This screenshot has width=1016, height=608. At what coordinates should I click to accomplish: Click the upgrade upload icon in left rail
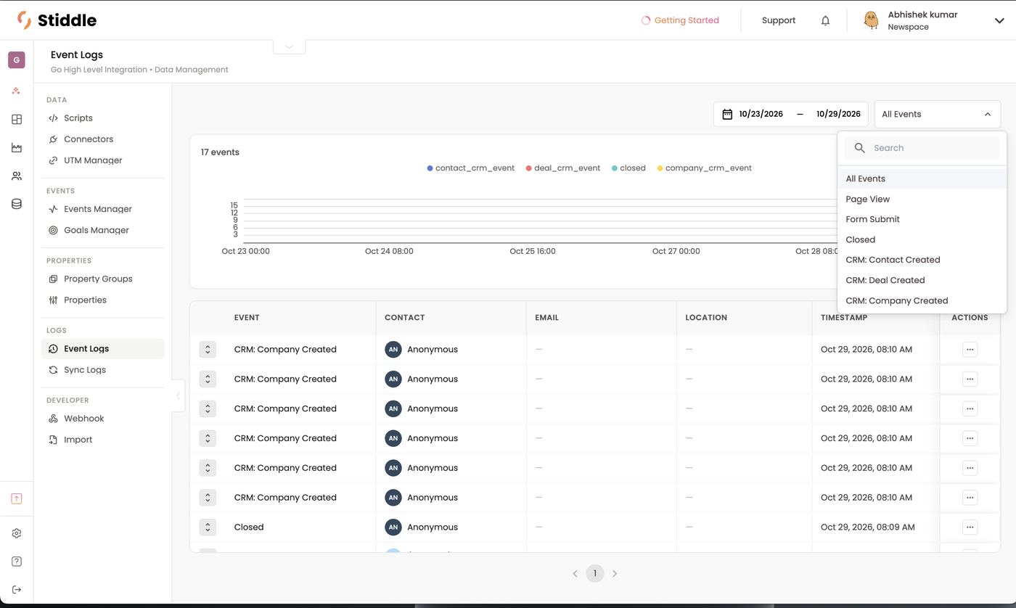click(17, 498)
